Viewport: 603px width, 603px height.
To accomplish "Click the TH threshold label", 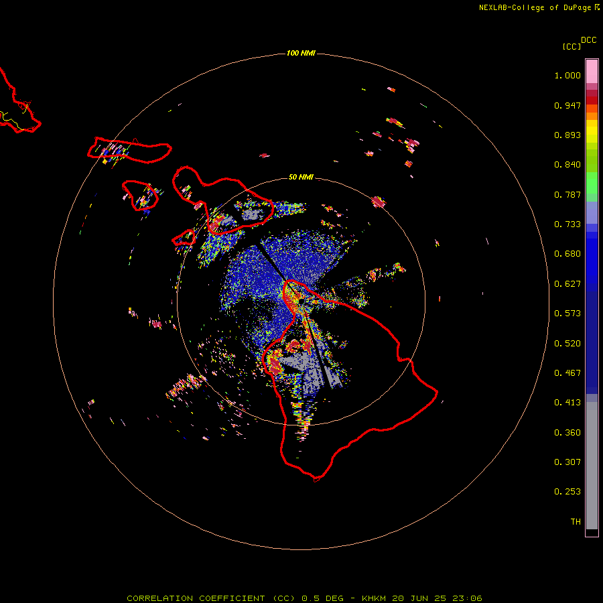I will tap(576, 522).
